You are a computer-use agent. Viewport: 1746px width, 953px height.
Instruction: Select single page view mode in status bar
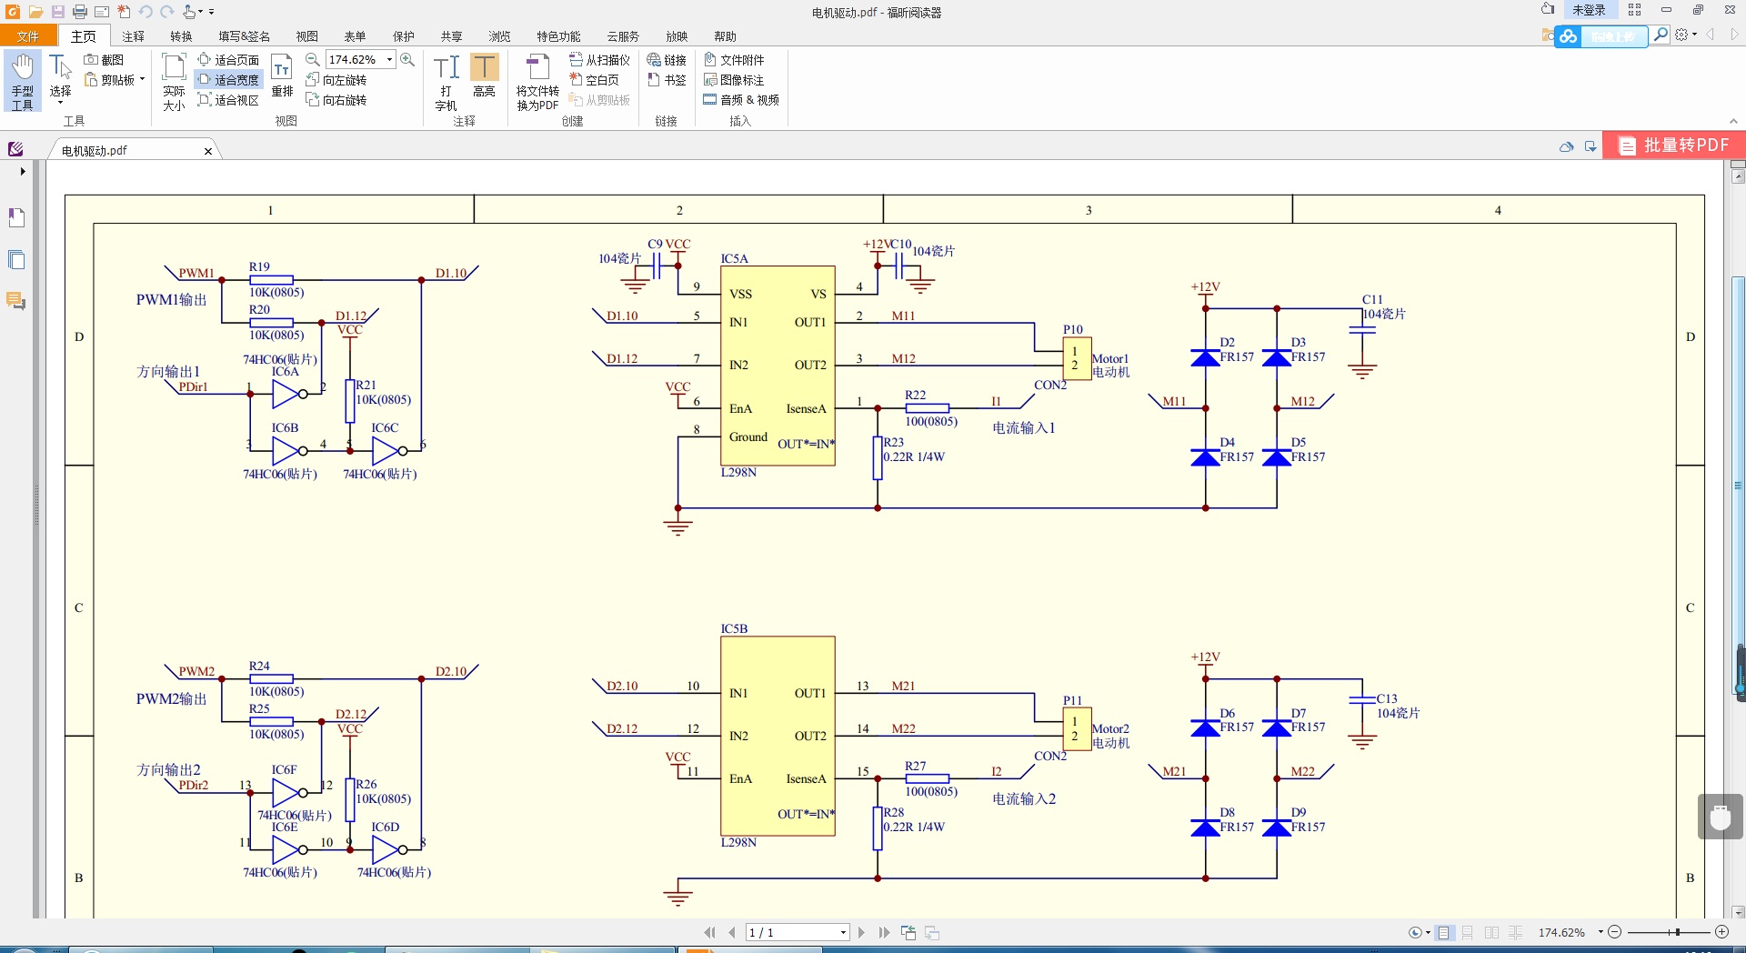pos(1444,932)
